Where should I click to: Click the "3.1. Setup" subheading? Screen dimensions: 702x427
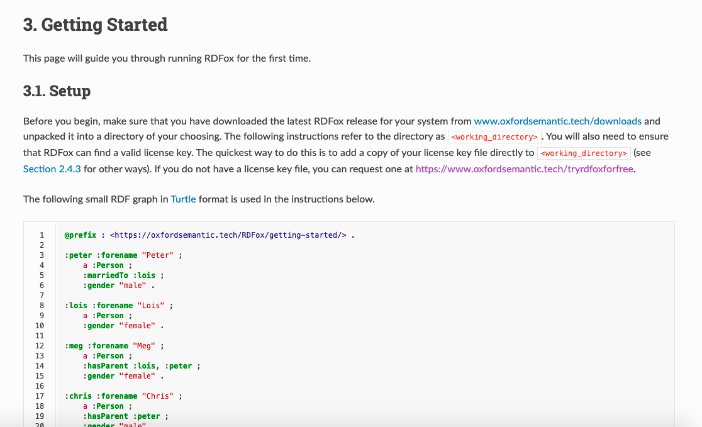pyautogui.click(x=57, y=91)
